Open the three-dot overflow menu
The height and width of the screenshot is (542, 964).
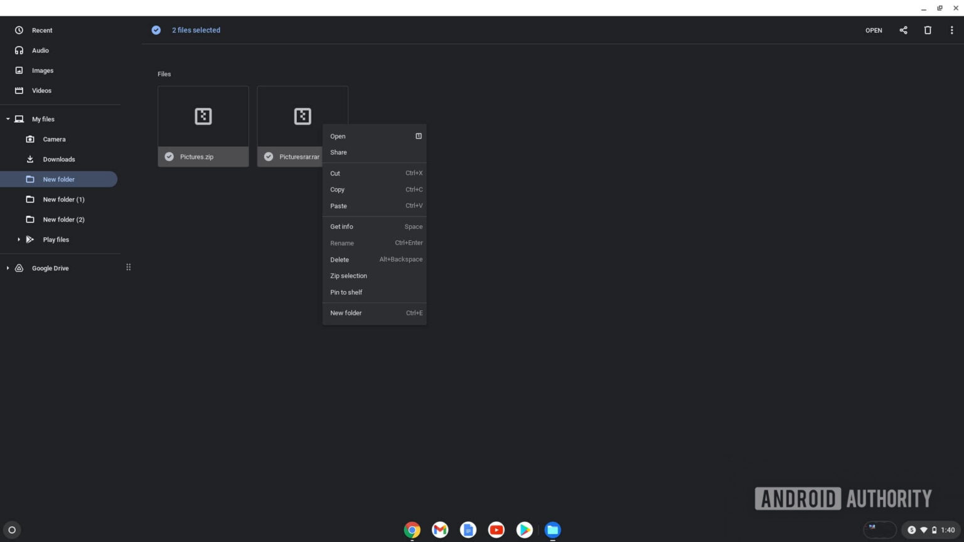tap(951, 29)
